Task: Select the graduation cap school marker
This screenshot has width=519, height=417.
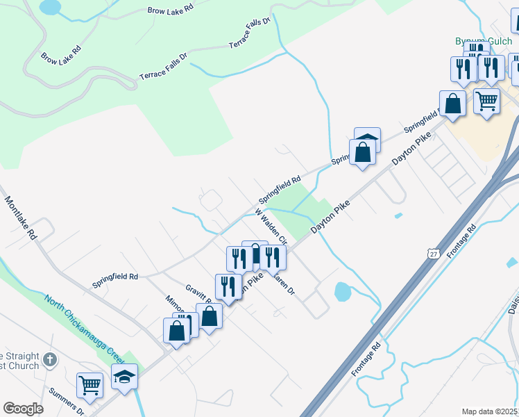Action: tap(124, 378)
